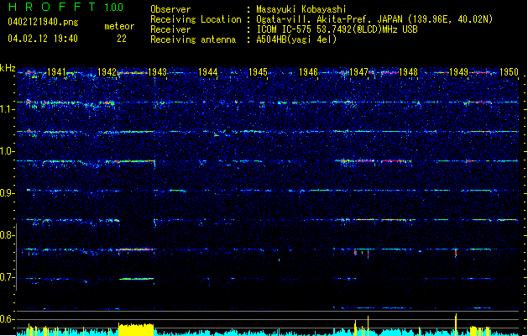Click the 1950 time marker
Image resolution: width=528 pixels, height=336 pixels.
pos(509,72)
